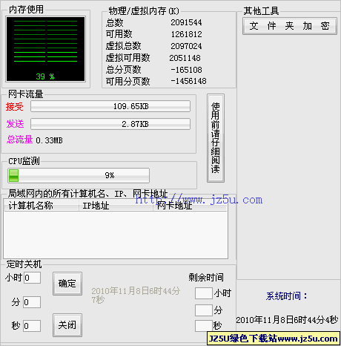Click the gray shutdown time ending 44分 7秒

click(x=136, y=295)
